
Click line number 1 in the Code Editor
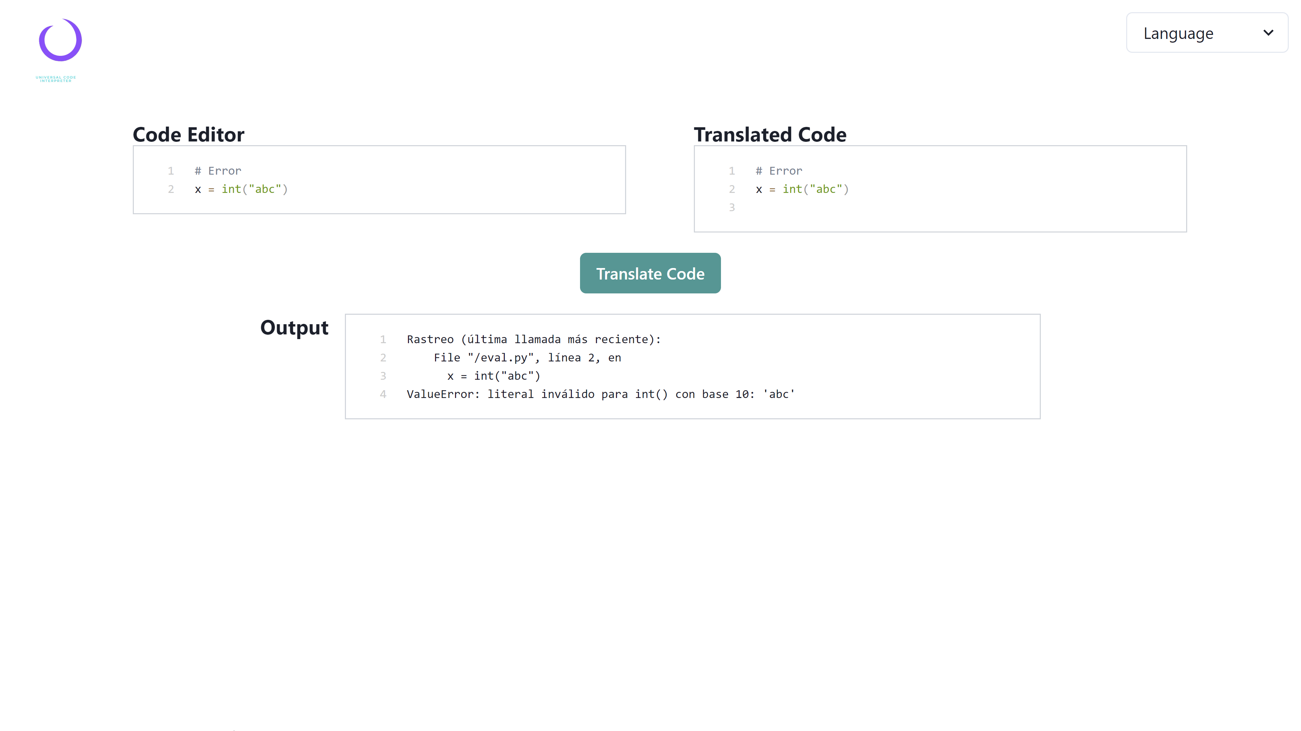point(171,171)
